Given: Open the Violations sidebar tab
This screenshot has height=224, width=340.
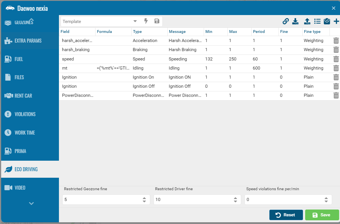Looking at the screenshot, I should coord(25,114).
